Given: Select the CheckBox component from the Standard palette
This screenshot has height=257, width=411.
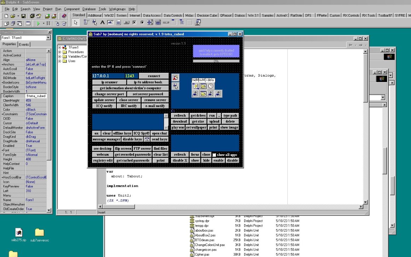Looking at the screenshot, I should point(135,23).
